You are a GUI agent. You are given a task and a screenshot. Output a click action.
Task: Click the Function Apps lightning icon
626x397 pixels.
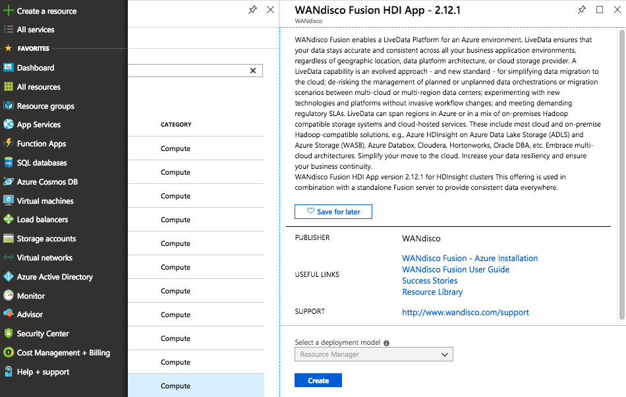click(9, 143)
